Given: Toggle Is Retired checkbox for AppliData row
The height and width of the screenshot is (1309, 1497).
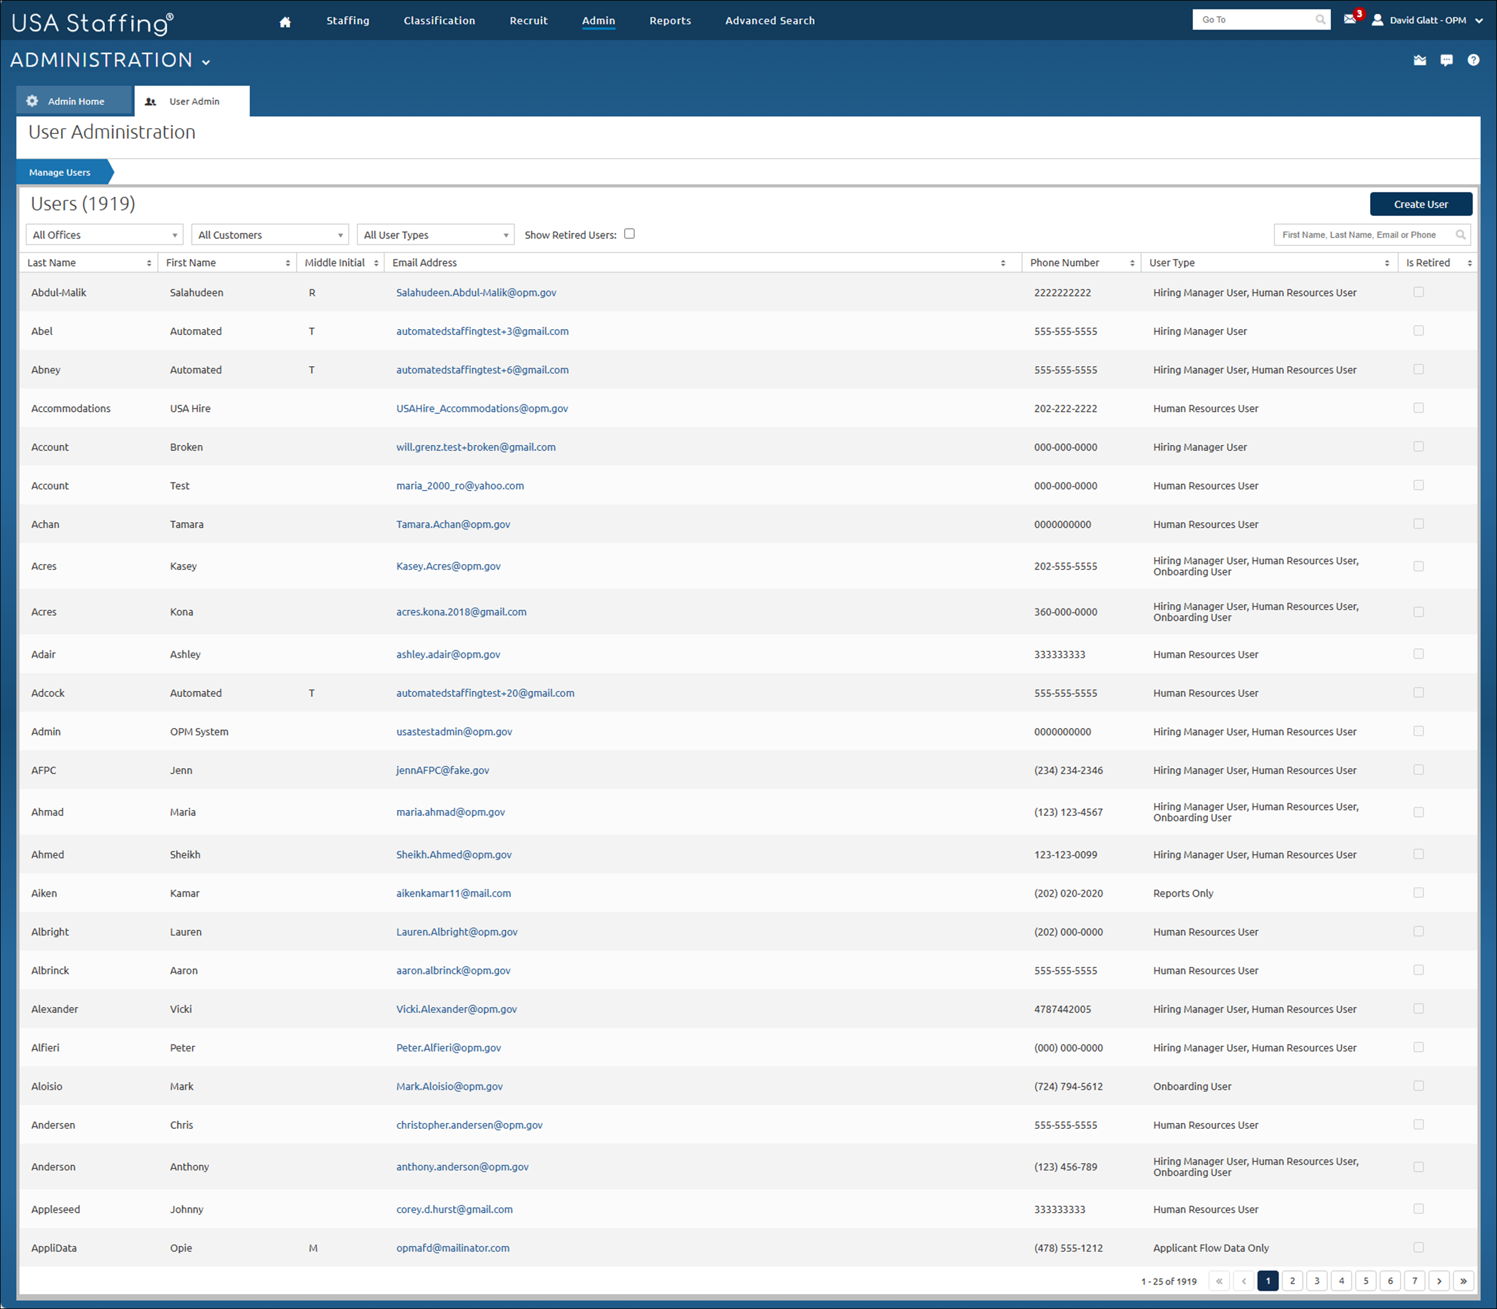Looking at the screenshot, I should (x=1419, y=1247).
